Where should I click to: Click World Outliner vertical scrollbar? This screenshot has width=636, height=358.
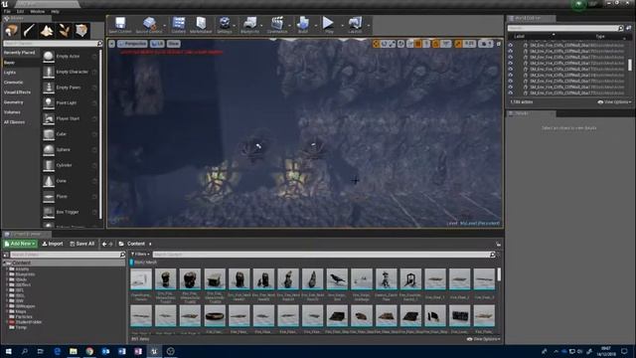click(x=630, y=65)
